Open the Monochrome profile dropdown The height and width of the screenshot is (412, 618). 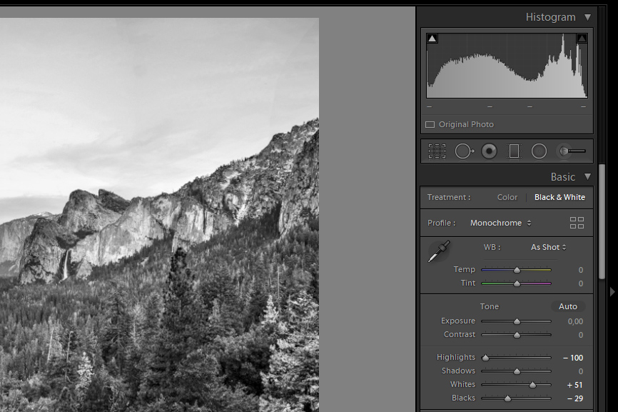tap(500, 222)
